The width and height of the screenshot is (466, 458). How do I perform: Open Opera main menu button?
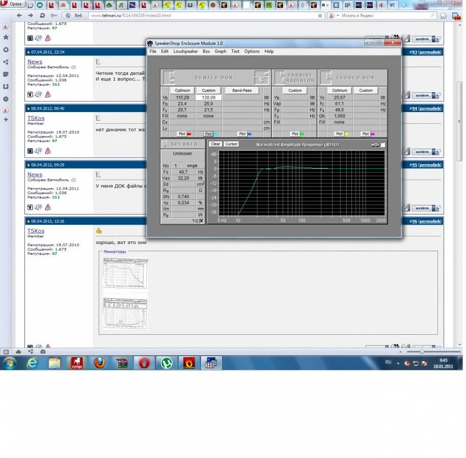pos(12,4)
